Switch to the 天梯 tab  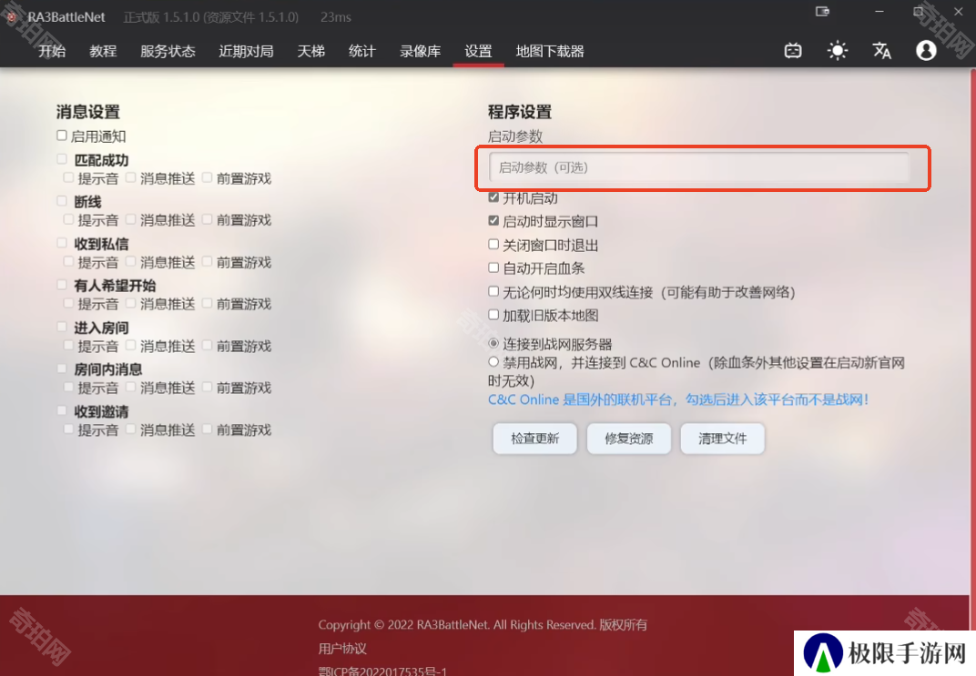310,51
